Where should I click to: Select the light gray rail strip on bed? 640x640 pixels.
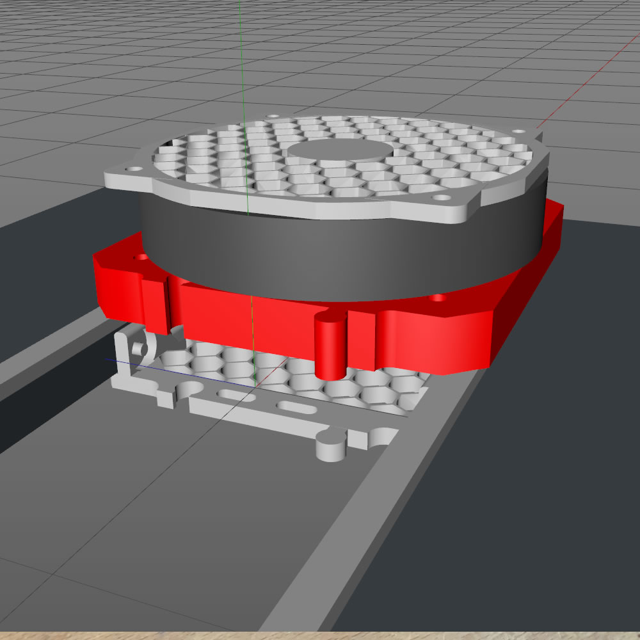pos(307,576)
